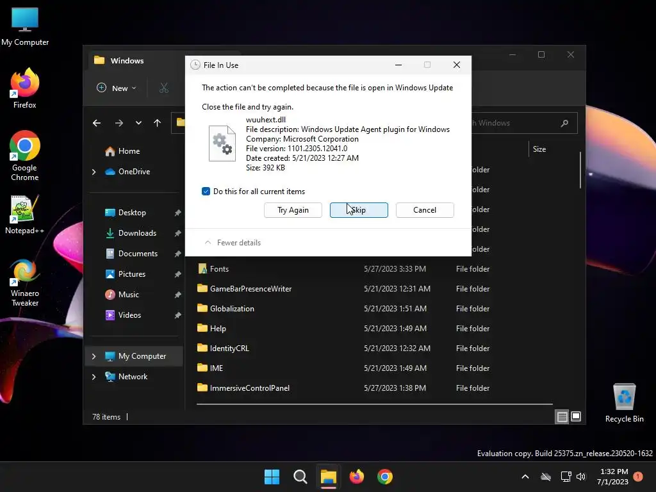This screenshot has width=656, height=492.
Task: Show hidden system tray icons
Action: click(x=525, y=477)
